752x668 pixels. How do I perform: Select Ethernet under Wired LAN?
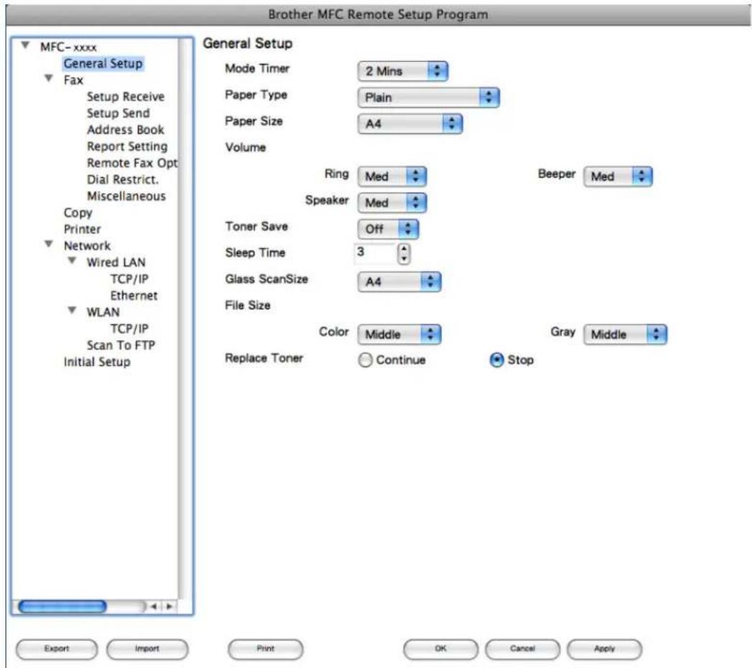[134, 296]
